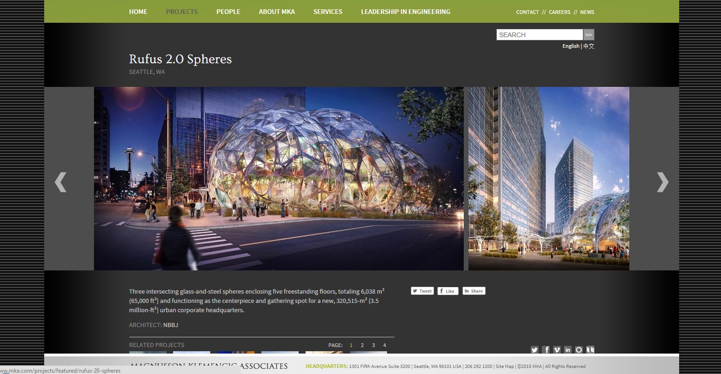Switch language to Chinese (中文)

tap(589, 46)
